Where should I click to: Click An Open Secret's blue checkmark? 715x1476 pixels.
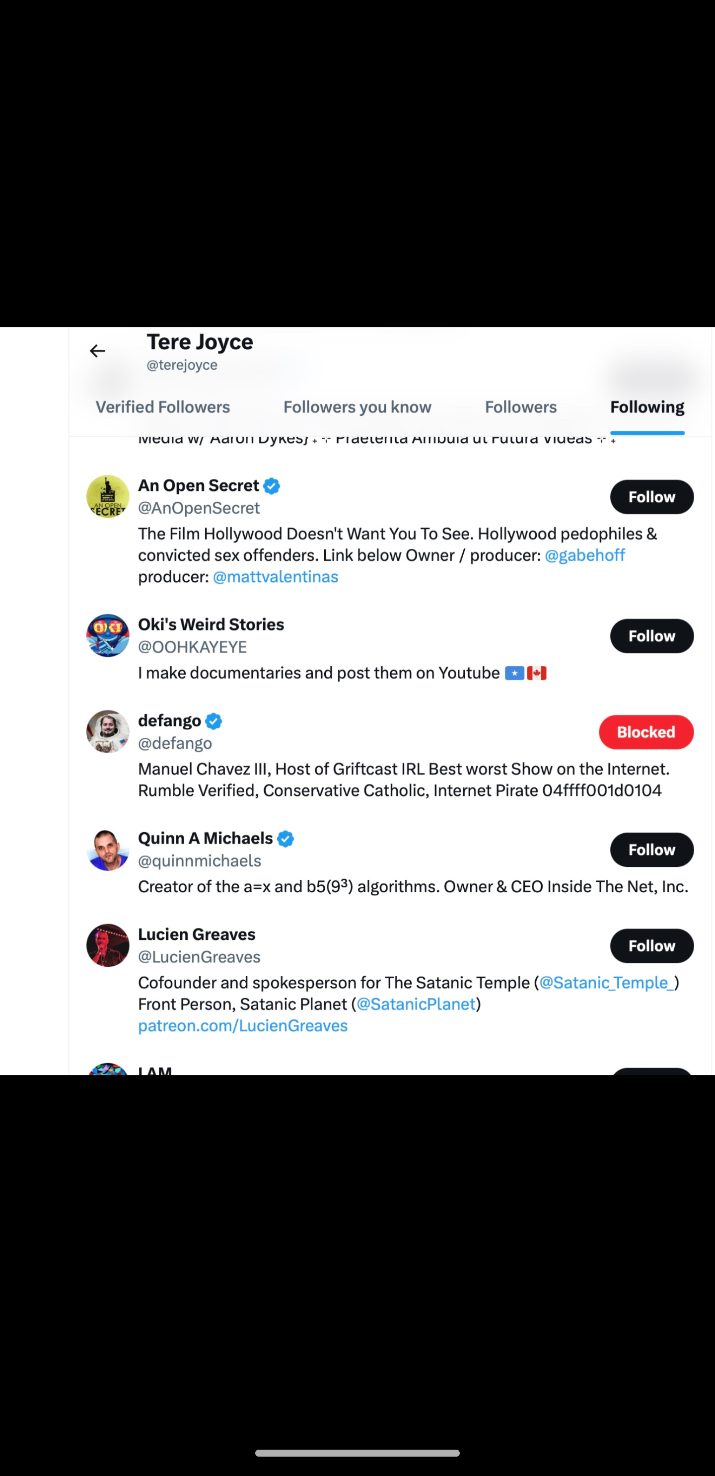coord(271,485)
